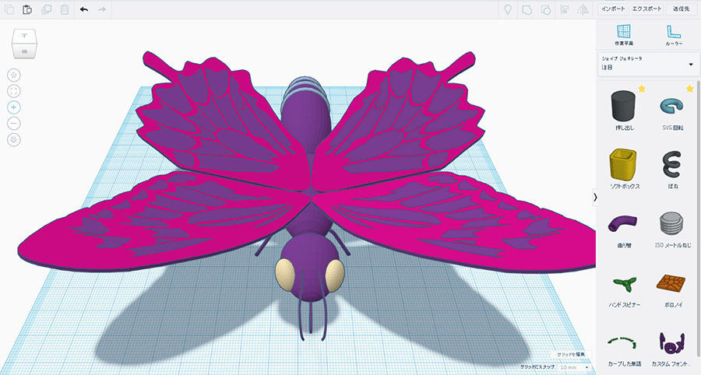Click the 送信先 (Send to) button
Screen dimensions: 701x375
[681, 9]
